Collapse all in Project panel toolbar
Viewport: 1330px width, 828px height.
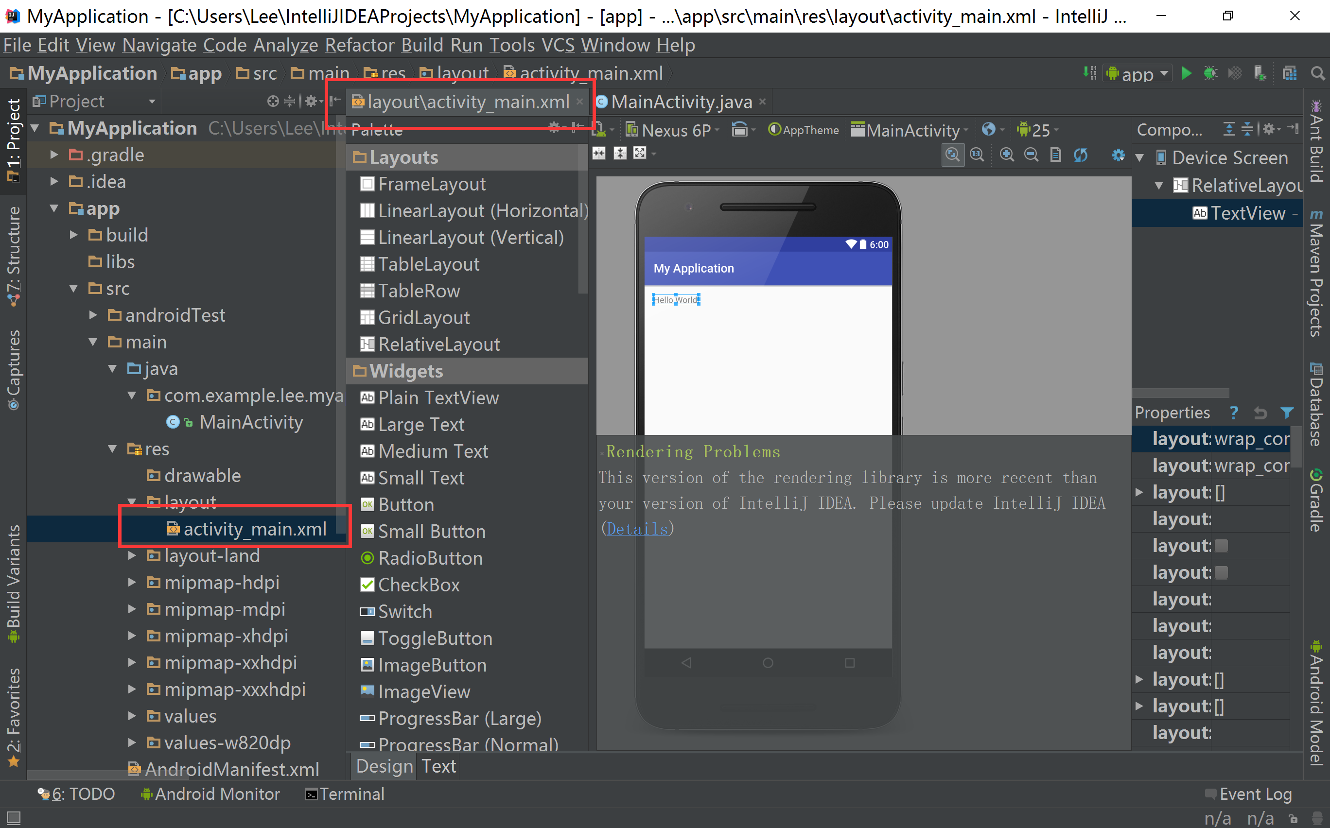pyautogui.click(x=290, y=101)
